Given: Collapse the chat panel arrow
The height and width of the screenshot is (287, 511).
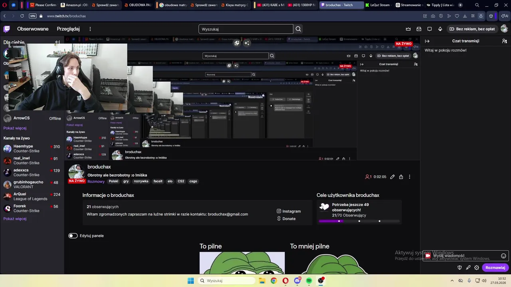Looking at the screenshot, I should point(427,41).
